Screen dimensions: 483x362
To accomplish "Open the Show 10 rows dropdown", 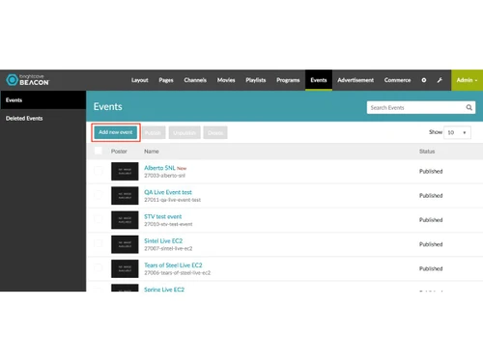I will point(457,132).
